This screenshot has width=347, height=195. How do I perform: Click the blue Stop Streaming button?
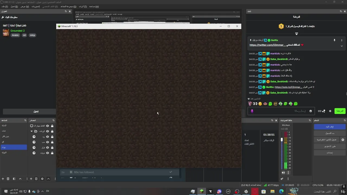(x=330, y=127)
